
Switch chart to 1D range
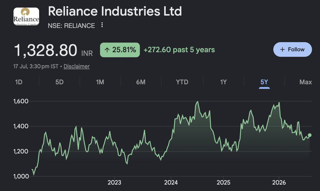point(19,82)
